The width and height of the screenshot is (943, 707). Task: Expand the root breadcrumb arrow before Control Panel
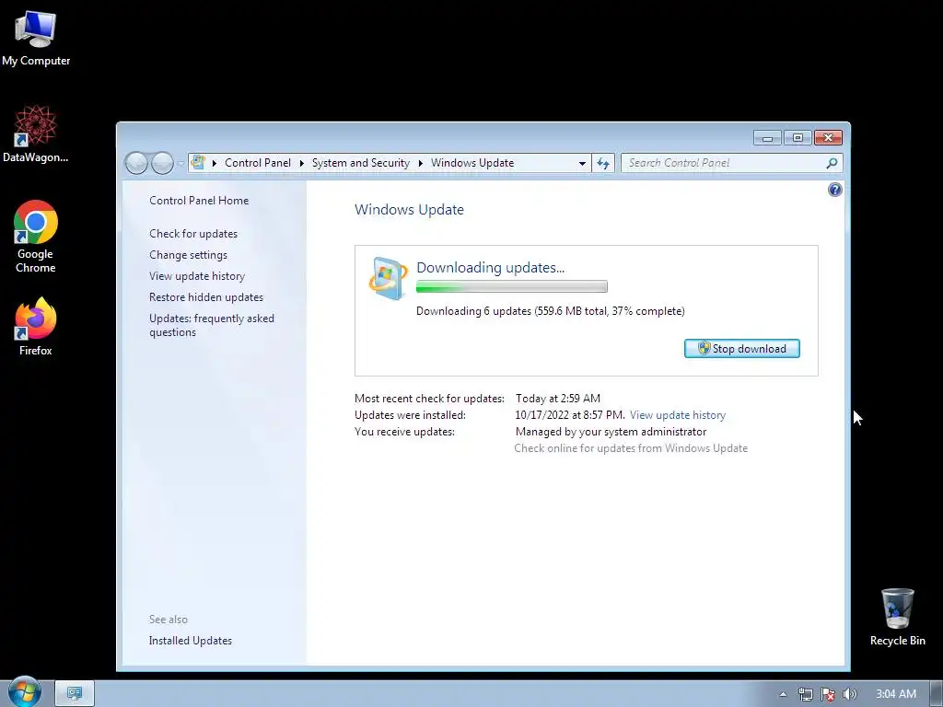(214, 163)
